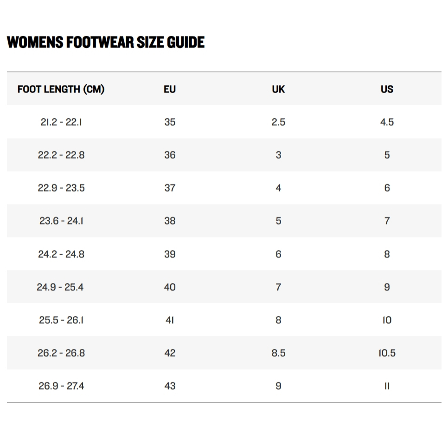The height and width of the screenshot is (448, 448).
Task: Select EU size 40 cell
Action: [x=170, y=287]
